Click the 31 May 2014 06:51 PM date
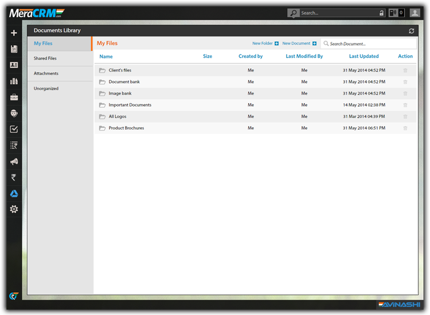Screen dimensions: 430x315 click(x=364, y=128)
